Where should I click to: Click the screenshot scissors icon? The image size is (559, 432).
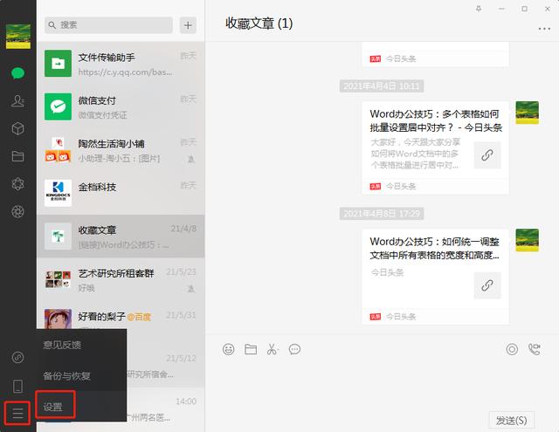[x=272, y=349]
